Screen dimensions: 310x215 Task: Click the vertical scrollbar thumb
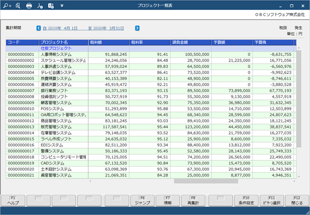coord(299,99)
